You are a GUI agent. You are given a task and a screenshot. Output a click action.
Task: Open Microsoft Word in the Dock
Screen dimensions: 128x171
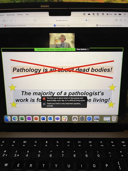click(43, 118)
